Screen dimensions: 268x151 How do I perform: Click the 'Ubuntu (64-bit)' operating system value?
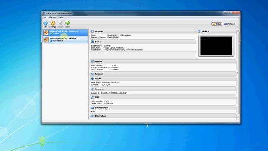pyautogui.click(x=113, y=37)
